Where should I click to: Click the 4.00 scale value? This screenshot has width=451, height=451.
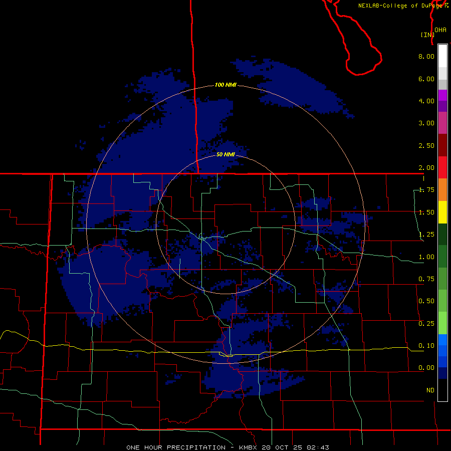426,101
